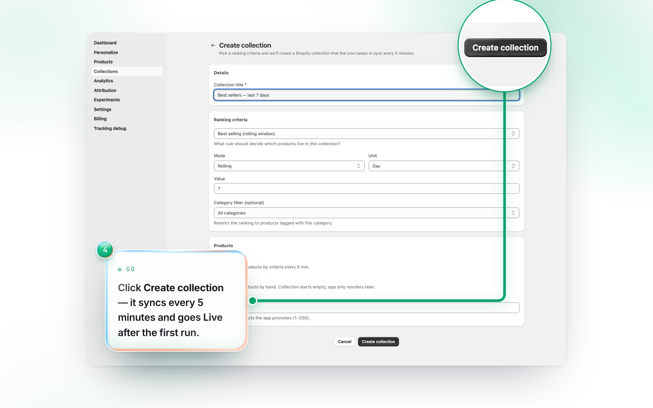
Task: Select Collections in the sidebar
Action: (x=127, y=71)
